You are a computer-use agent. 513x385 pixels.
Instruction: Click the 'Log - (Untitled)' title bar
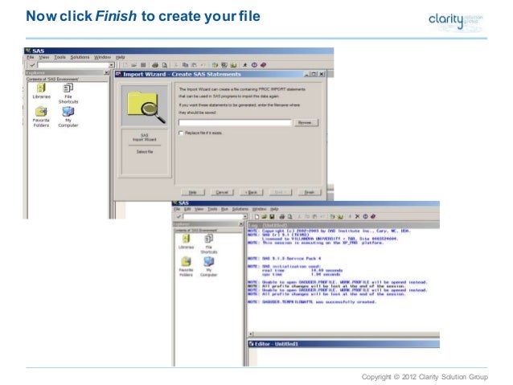[343, 225]
